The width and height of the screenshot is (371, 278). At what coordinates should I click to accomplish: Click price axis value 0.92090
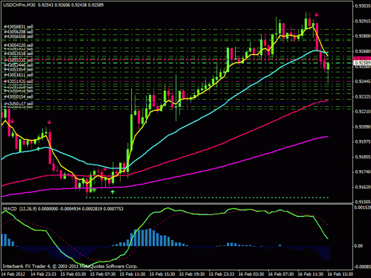click(363, 127)
